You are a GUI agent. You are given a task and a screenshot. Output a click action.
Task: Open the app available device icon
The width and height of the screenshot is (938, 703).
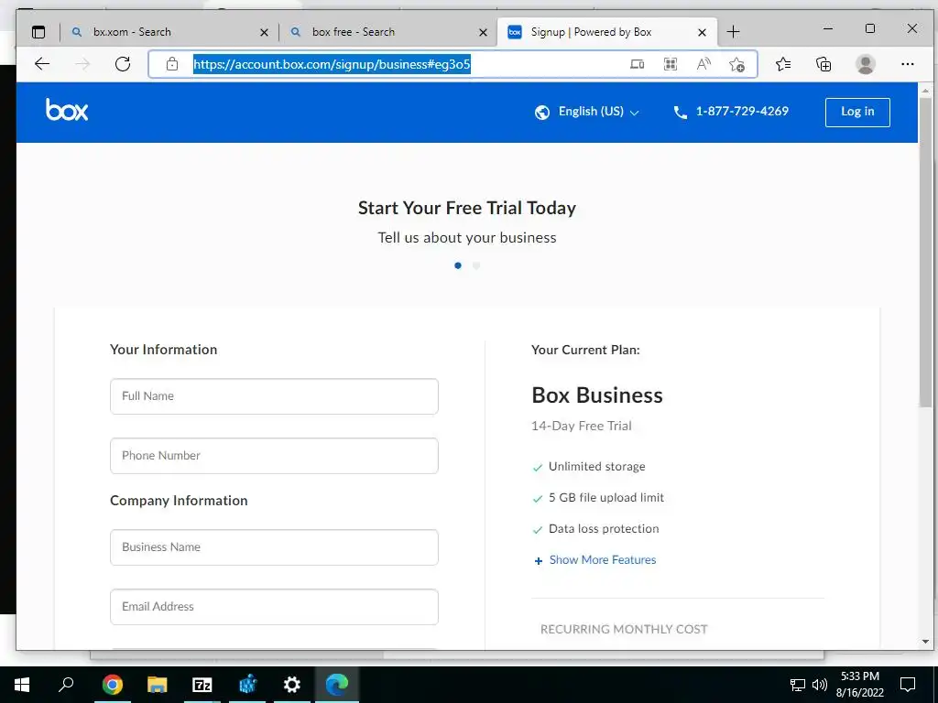(x=638, y=64)
